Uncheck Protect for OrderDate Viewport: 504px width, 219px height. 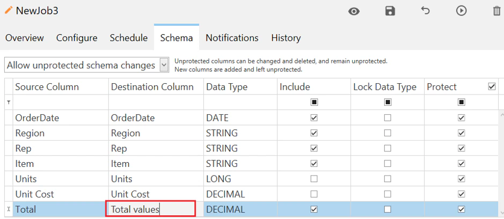coord(461,118)
